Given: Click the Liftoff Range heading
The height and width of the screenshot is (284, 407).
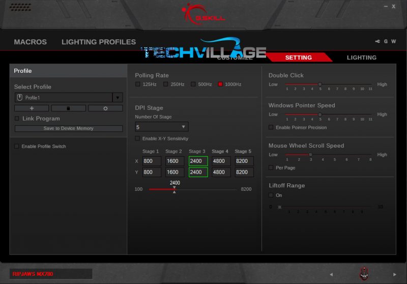Looking at the screenshot, I should (287, 185).
